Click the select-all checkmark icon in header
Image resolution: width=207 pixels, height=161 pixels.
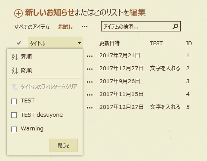tap(19, 43)
